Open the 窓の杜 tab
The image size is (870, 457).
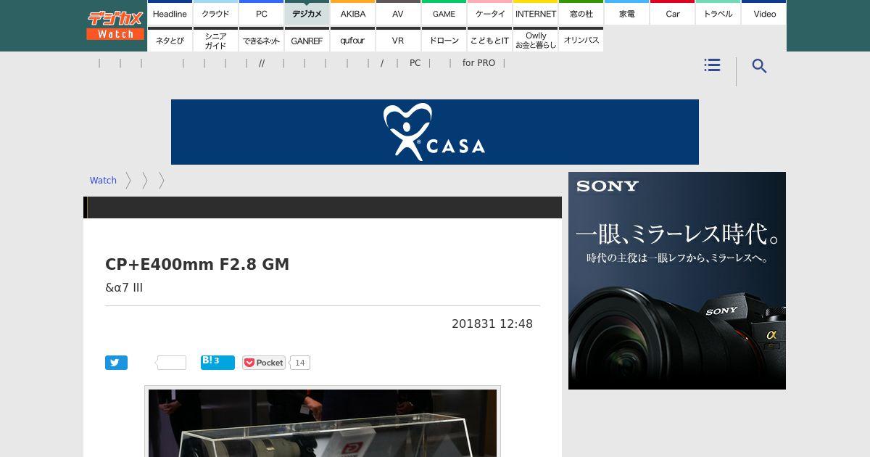point(581,13)
